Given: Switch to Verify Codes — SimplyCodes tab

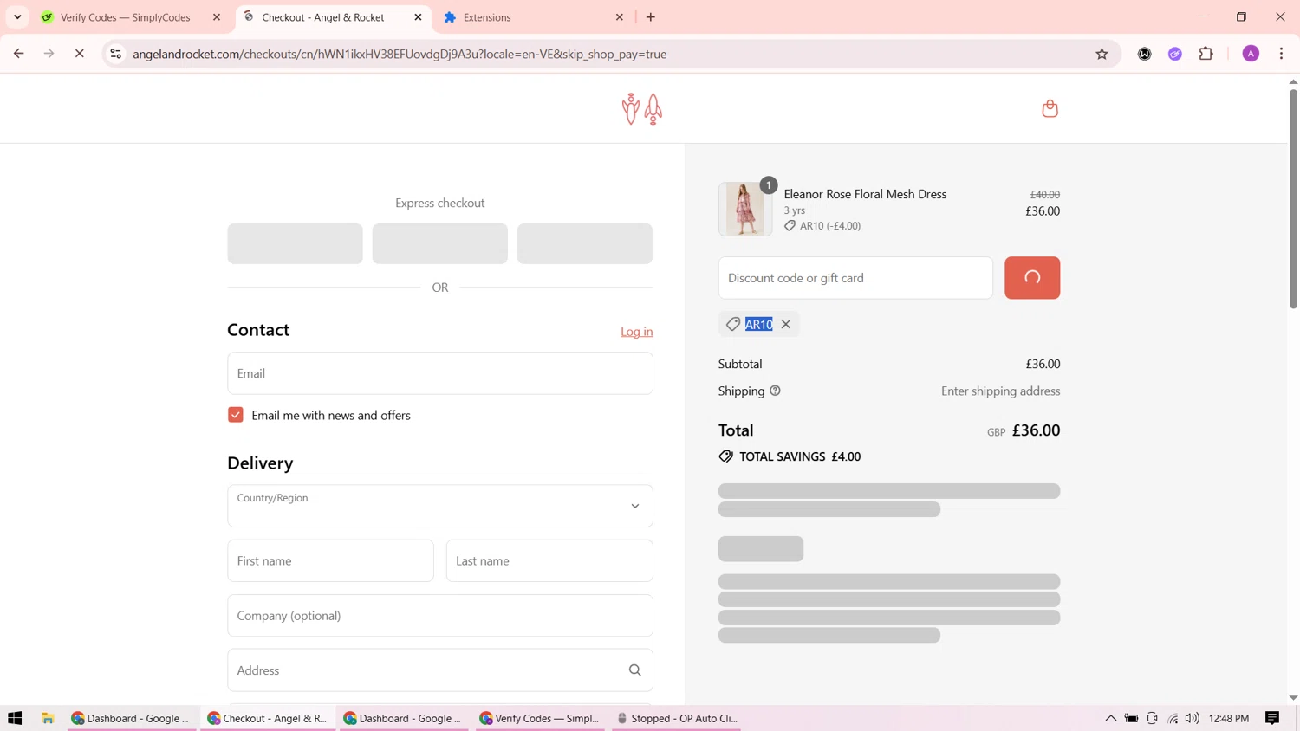Looking at the screenshot, I should pyautogui.click(x=126, y=17).
